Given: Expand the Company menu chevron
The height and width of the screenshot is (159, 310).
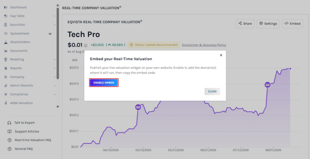Looking at the screenshot, I should pos(54,77).
